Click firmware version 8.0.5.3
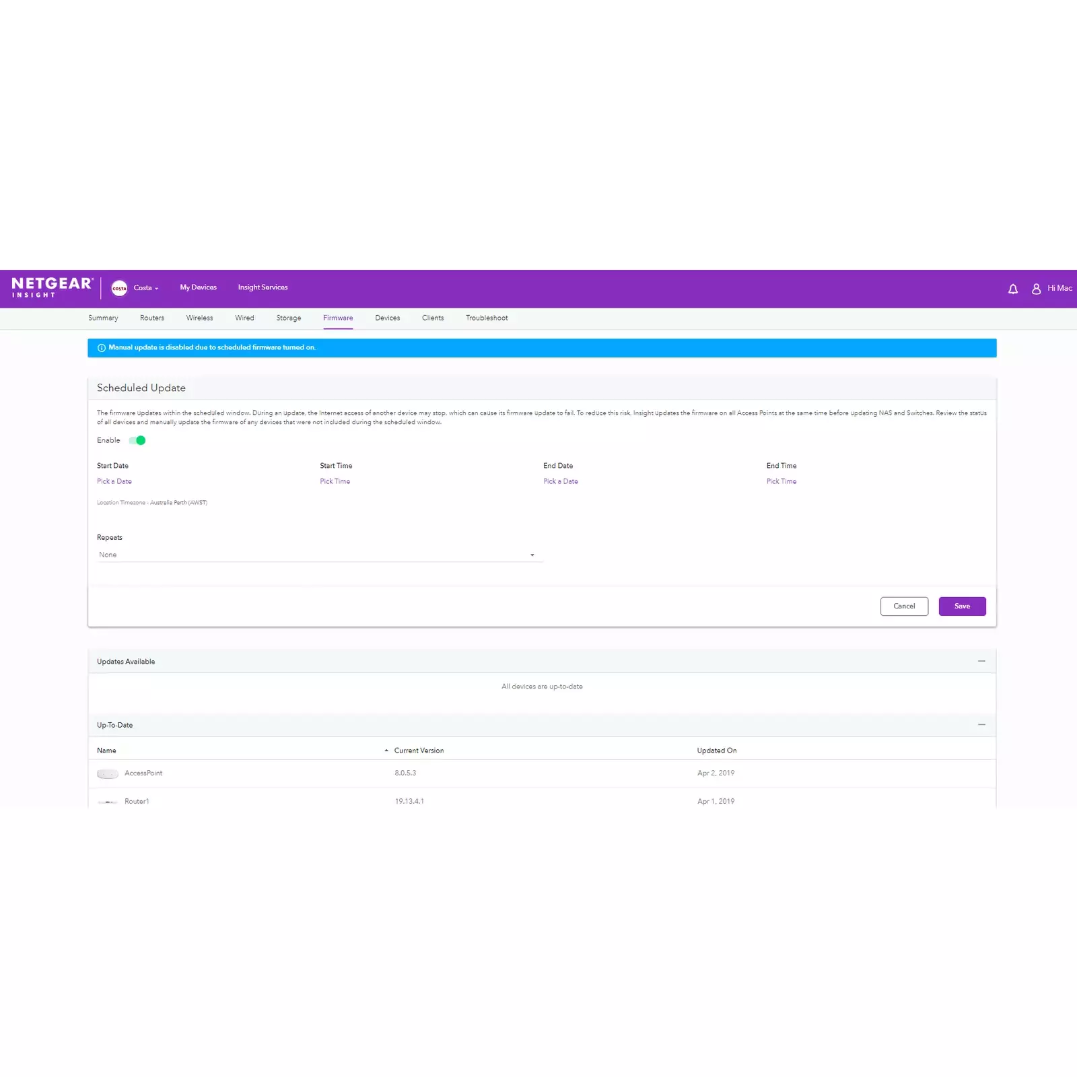This screenshot has height=1077, width=1077. [x=405, y=773]
